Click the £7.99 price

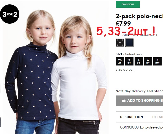pyautogui.click(x=123, y=23)
